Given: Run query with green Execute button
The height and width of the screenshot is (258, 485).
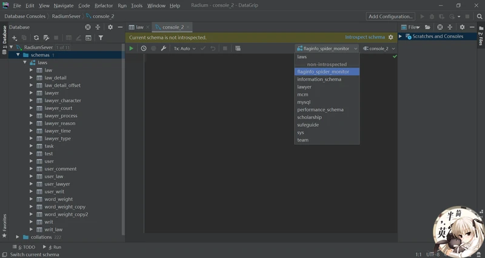Looking at the screenshot, I should click(131, 49).
